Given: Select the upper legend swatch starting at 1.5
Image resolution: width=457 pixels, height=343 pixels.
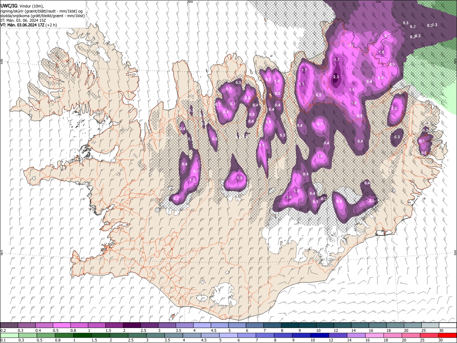Looking at the screenshot, I should coord(114,325).
